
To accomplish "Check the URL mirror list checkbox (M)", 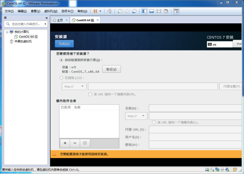I will pos(90,94).
